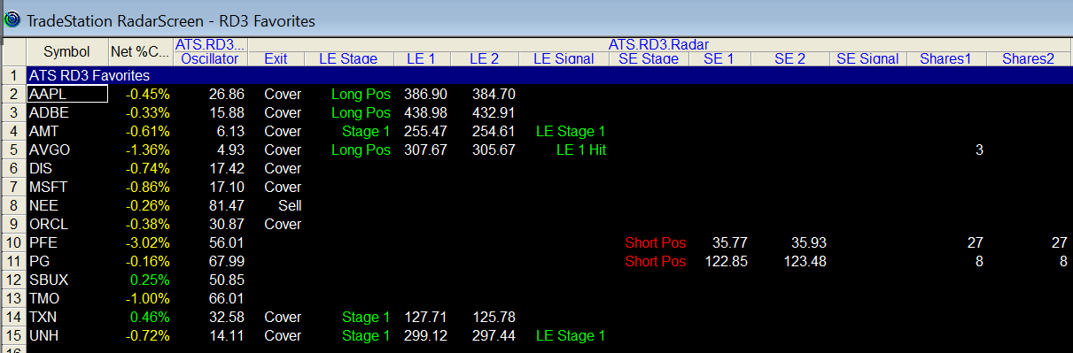This screenshot has width=1073, height=353.
Task: Click the LE Stage column header
Action: click(x=348, y=59)
